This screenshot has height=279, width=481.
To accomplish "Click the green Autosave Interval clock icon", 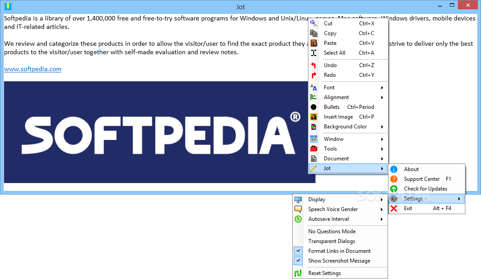I will [298, 219].
